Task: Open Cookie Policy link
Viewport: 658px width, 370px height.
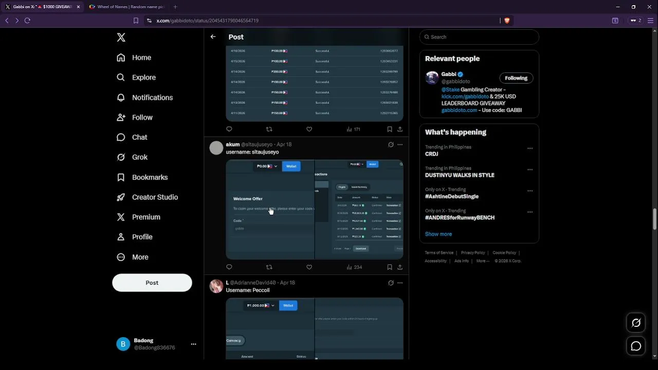Action: coord(504,253)
